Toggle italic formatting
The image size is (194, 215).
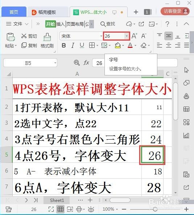tap(73, 45)
